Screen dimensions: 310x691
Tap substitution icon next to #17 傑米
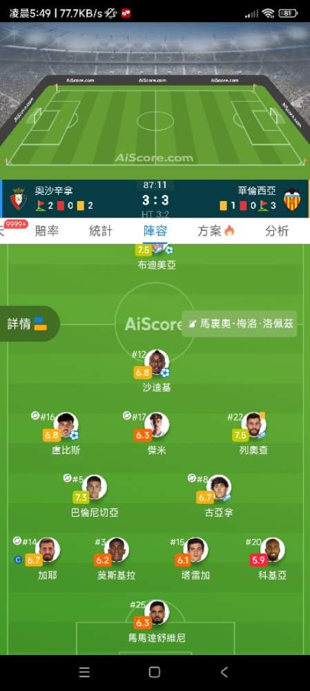[127, 415]
